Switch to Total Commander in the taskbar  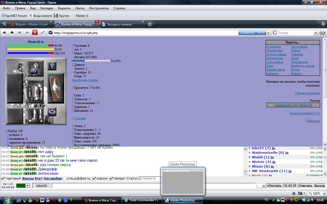coord(142,200)
